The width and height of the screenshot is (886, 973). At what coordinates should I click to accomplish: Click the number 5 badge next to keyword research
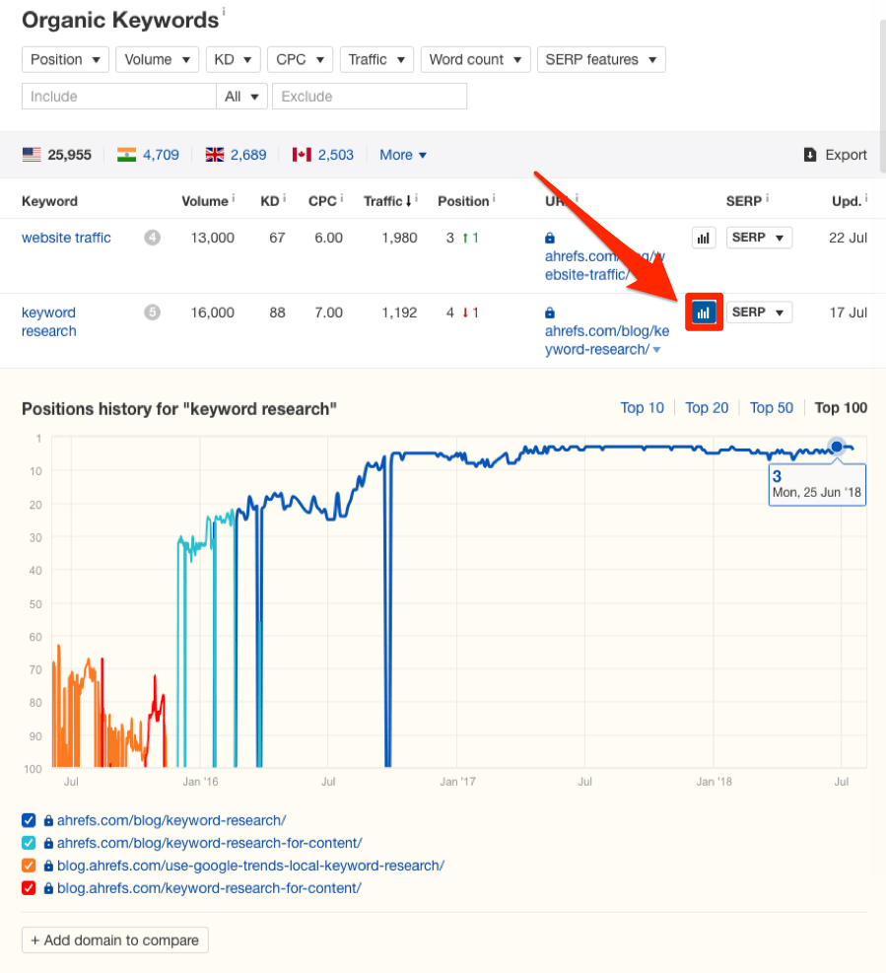click(x=153, y=313)
